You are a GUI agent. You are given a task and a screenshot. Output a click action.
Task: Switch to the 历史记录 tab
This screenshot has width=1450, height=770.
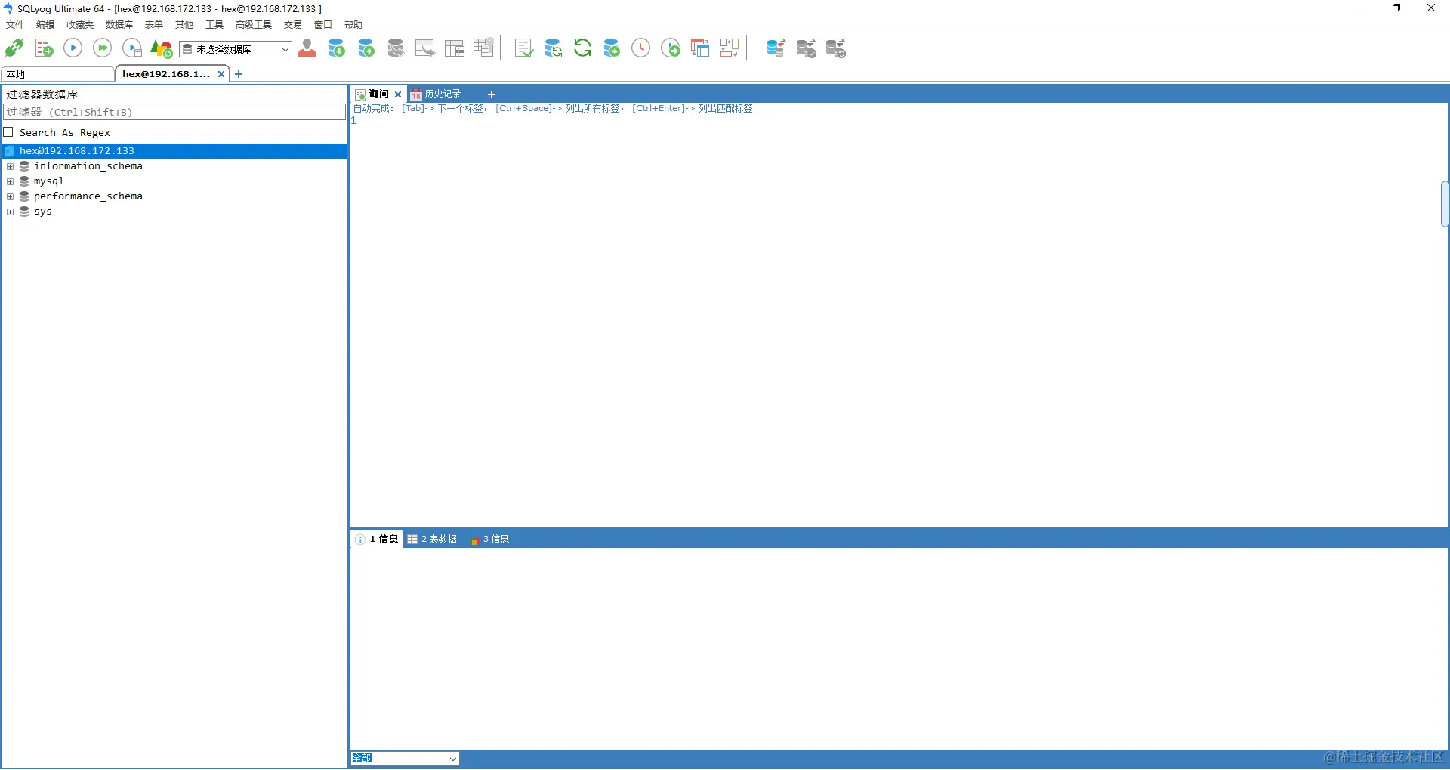[437, 94]
